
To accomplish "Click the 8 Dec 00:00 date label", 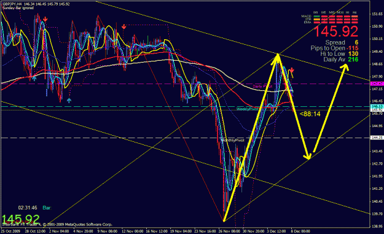I will pyautogui.click(x=300, y=231).
